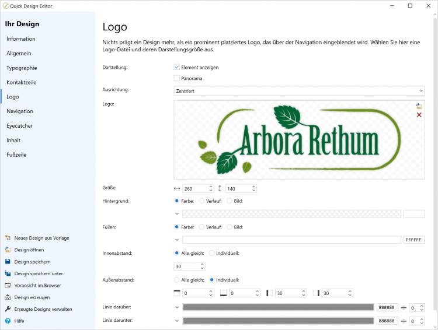Image resolution: width=438 pixels, height=330 pixels.
Task: Click the Voransicht im Browser icon
Action: point(8,286)
